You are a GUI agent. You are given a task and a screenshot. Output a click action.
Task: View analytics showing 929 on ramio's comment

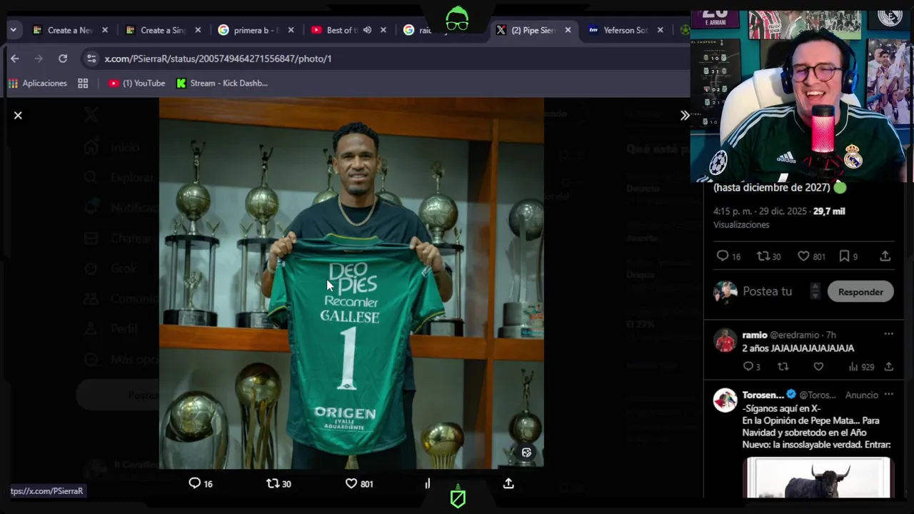pos(861,367)
